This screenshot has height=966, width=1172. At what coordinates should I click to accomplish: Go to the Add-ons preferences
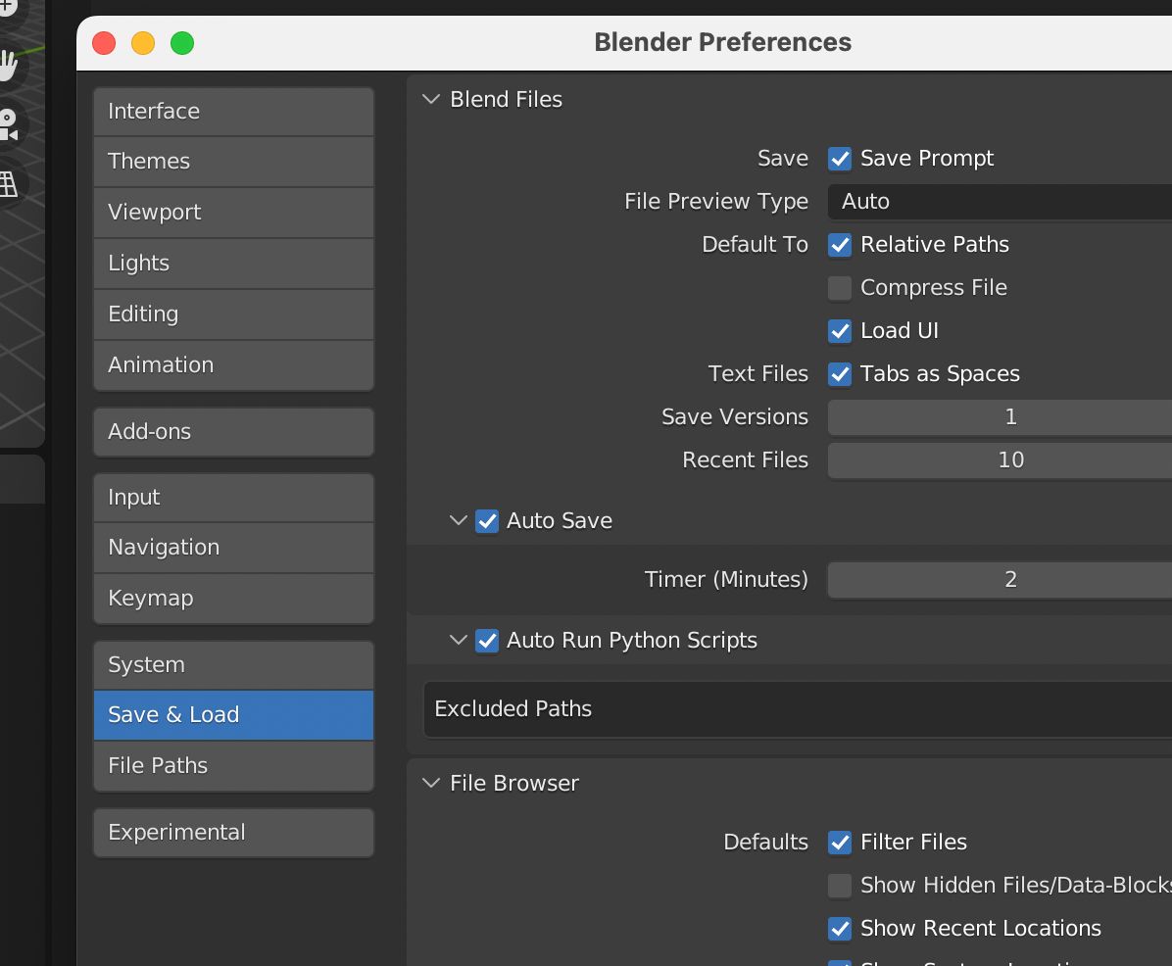click(x=233, y=432)
